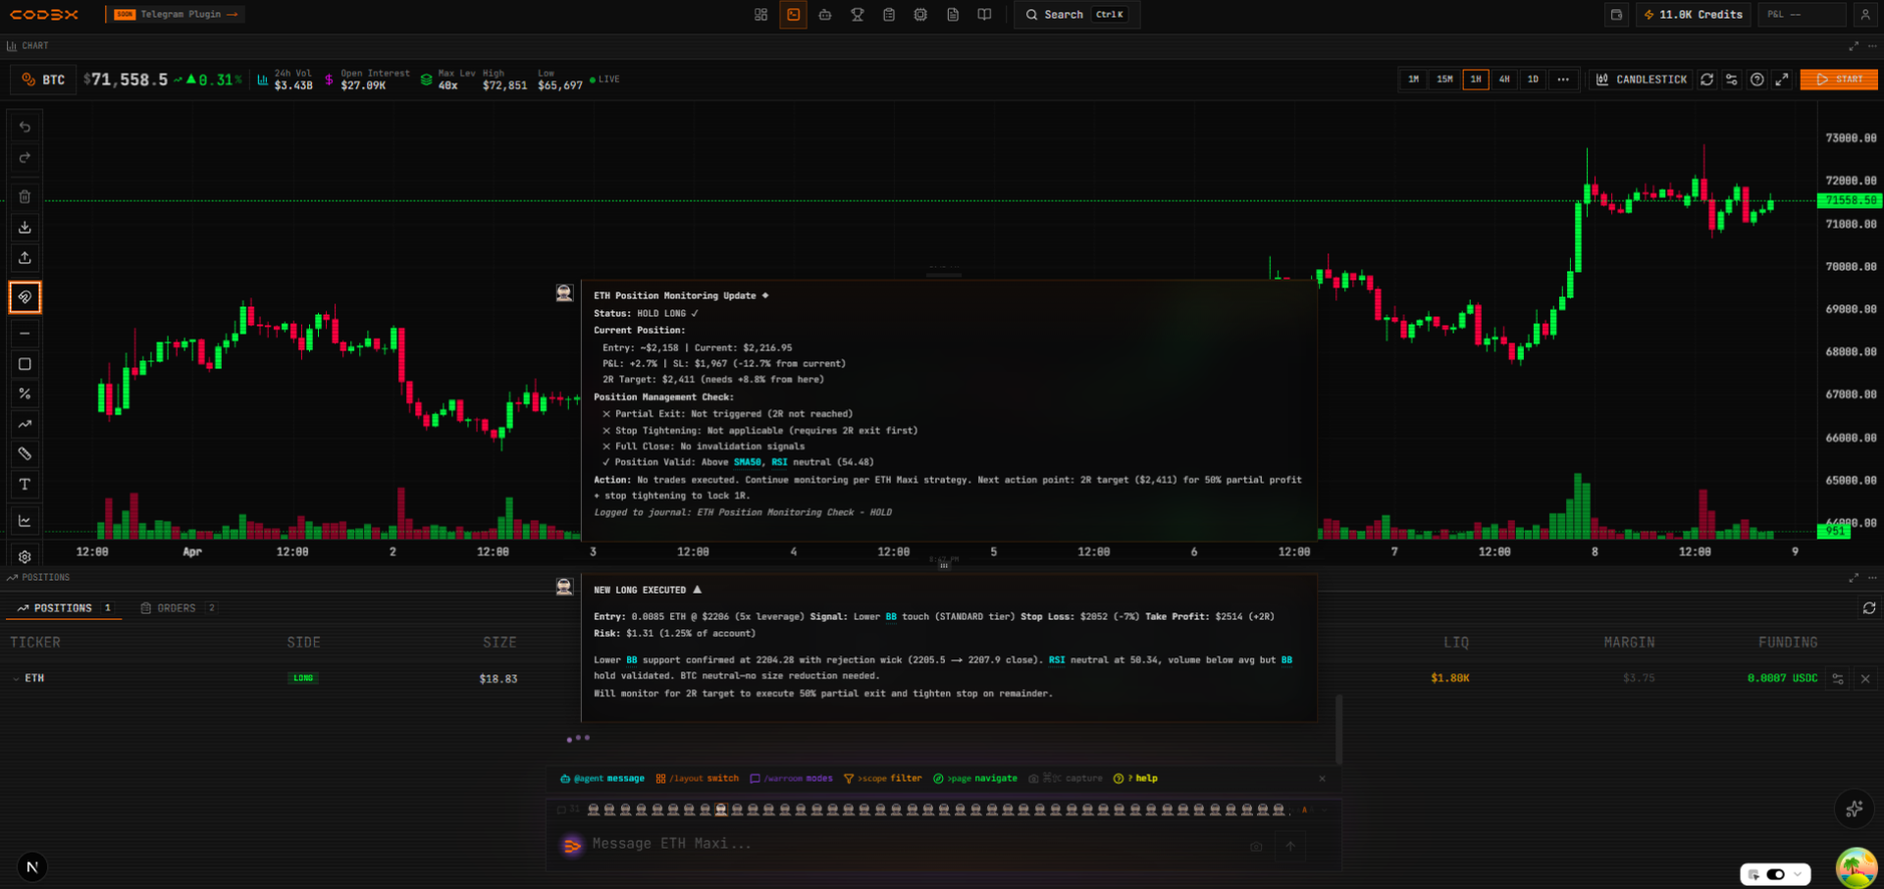
Task: Expand the ETH position row chevron
Action: (x=14, y=677)
